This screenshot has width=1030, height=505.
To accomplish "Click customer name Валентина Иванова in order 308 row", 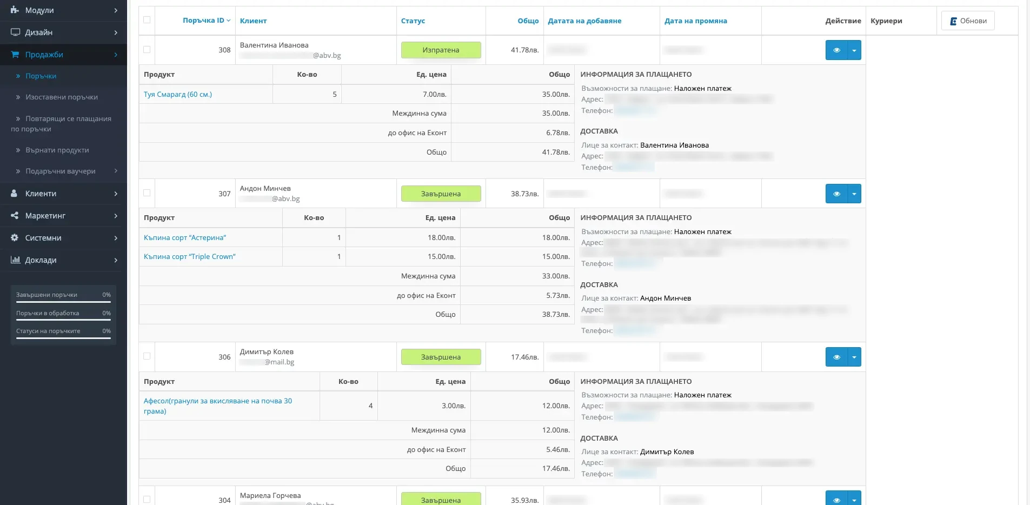I will (x=274, y=45).
